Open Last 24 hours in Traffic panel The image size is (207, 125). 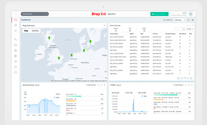(178, 85)
